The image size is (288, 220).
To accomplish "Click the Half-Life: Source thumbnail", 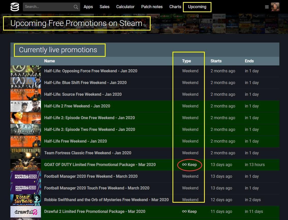I will tap(26, 94).
